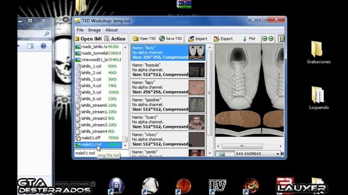Image resolution: width=348 pixels, height=195 pixels.
Task: Click the vertical scrollbar thumb in the file list
Action: (125, 139)
